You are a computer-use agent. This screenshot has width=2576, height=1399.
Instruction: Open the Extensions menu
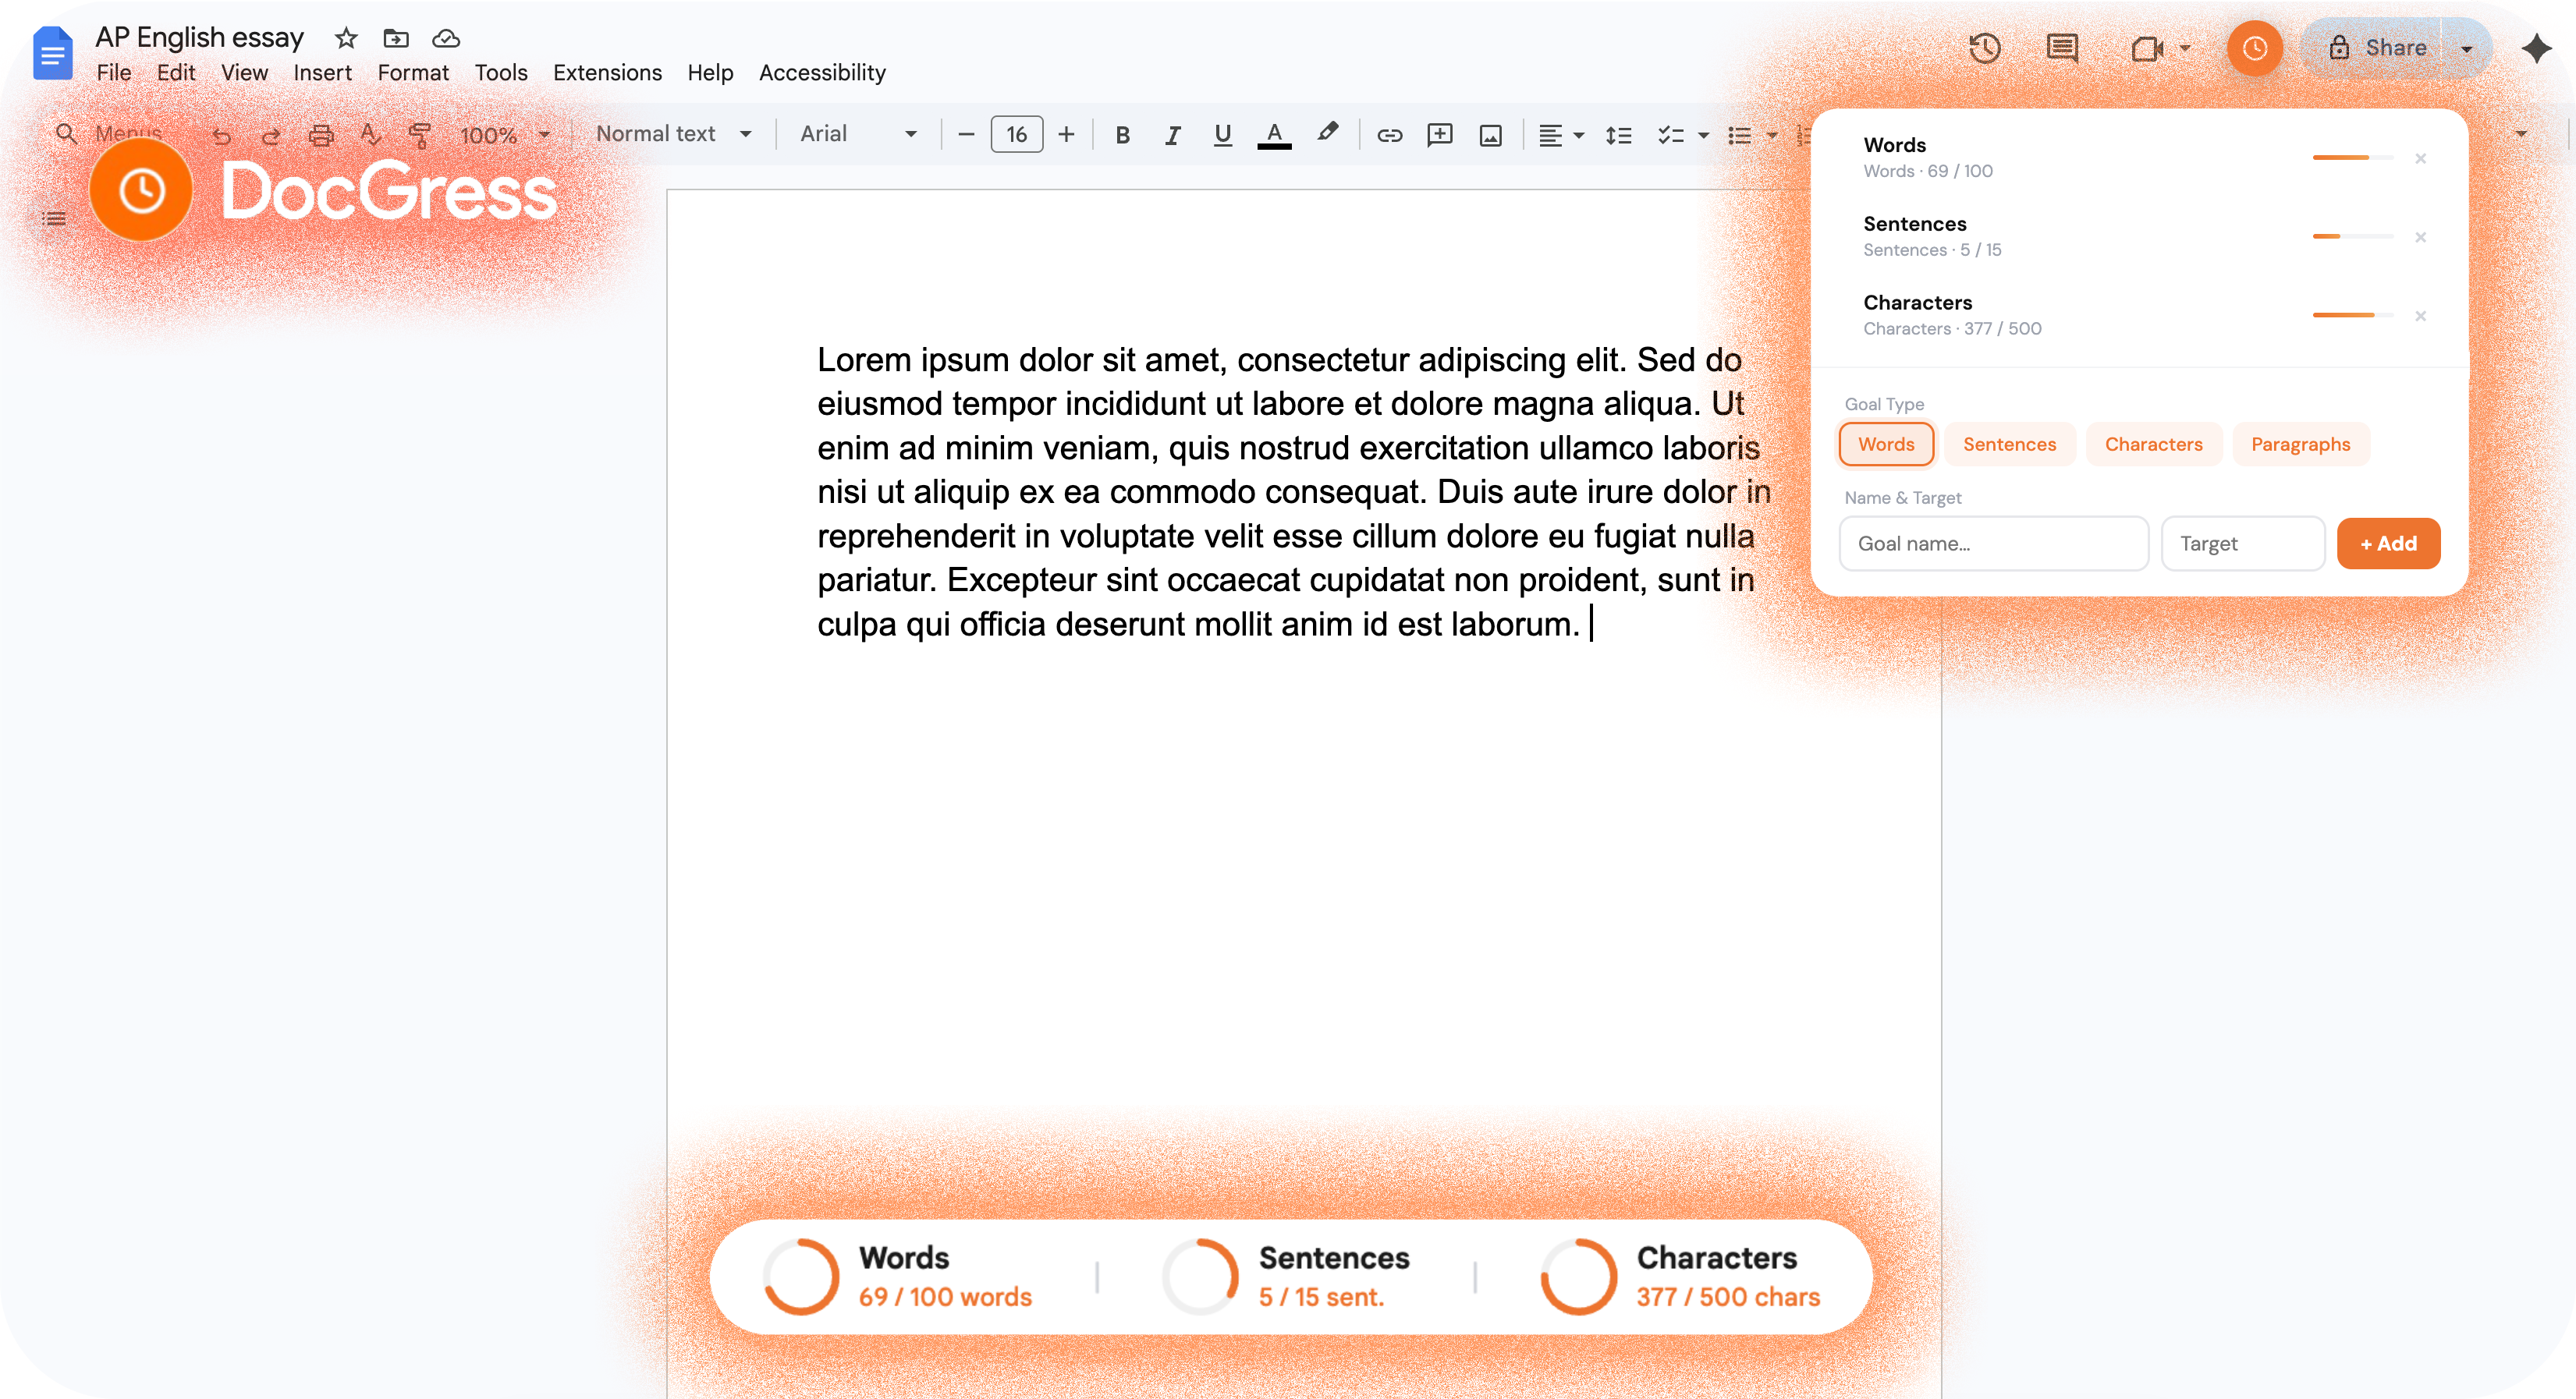(x=607, y=73)
